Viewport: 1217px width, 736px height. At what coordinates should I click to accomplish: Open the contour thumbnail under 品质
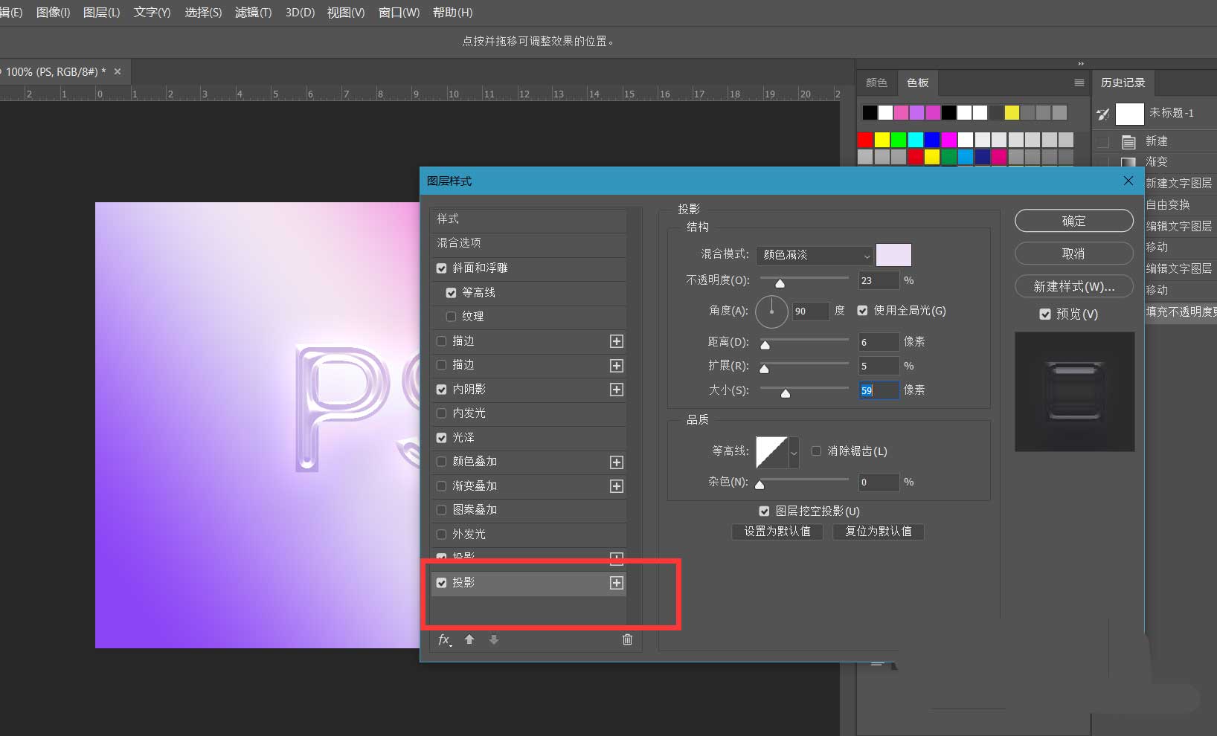(771, 451)
